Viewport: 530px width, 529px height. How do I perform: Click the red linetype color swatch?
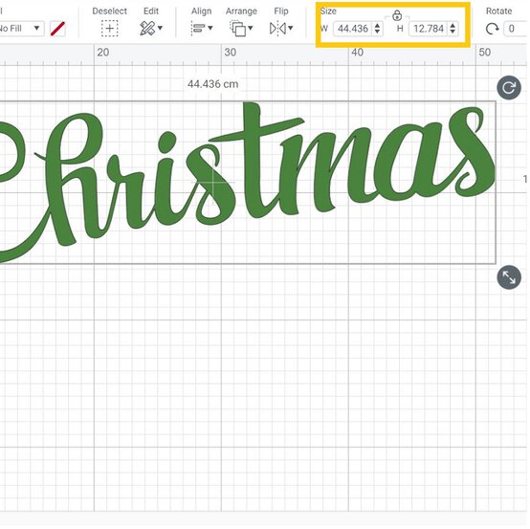(57, 29)
